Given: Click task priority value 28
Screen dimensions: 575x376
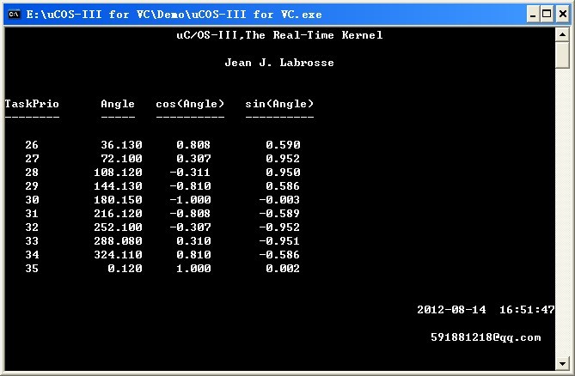Looking at the screenshot, I should (32, 173).
